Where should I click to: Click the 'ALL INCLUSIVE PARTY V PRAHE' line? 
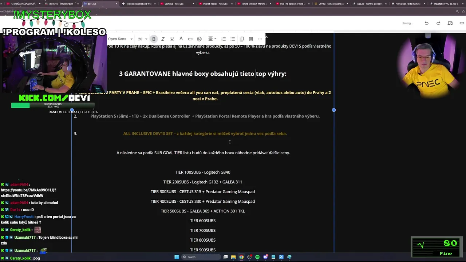(x=206, y=95)
